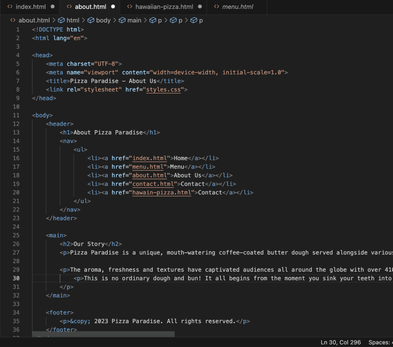Select main element in the breadcrumb
This screenshot has width=393, height=347.
pyautogui.click(x=134, y=20)
